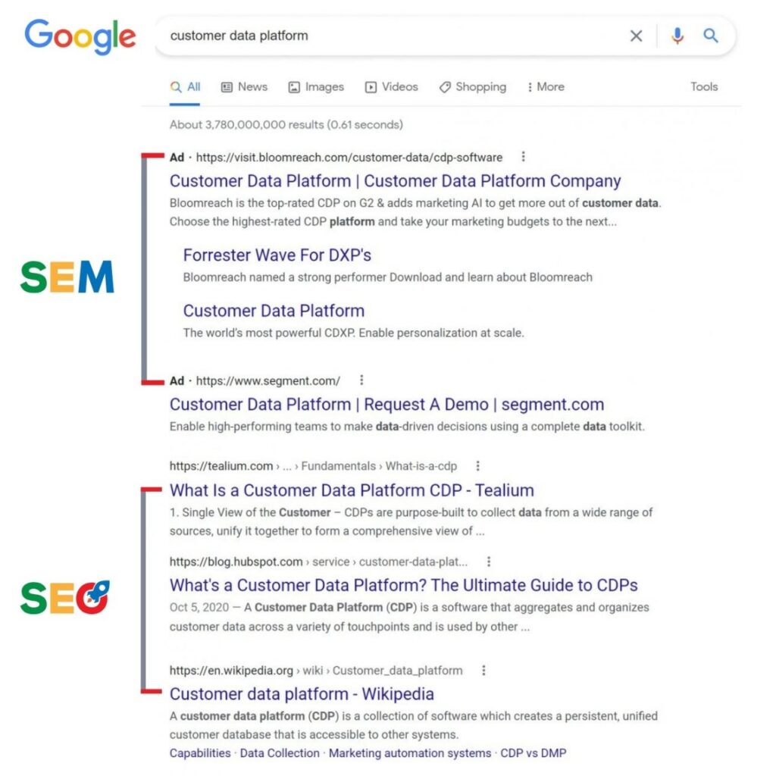
Task: Expand the More search categories menu
Action: coord(546,86)
